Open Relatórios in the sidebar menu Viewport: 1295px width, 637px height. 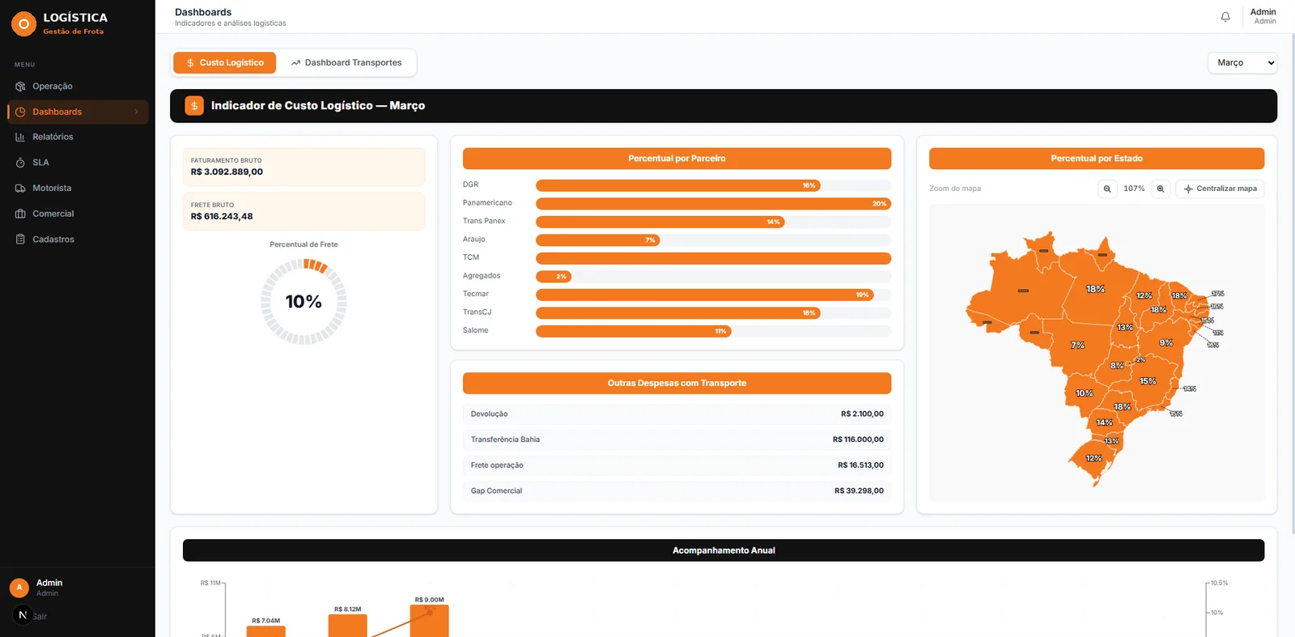(78, 138)
